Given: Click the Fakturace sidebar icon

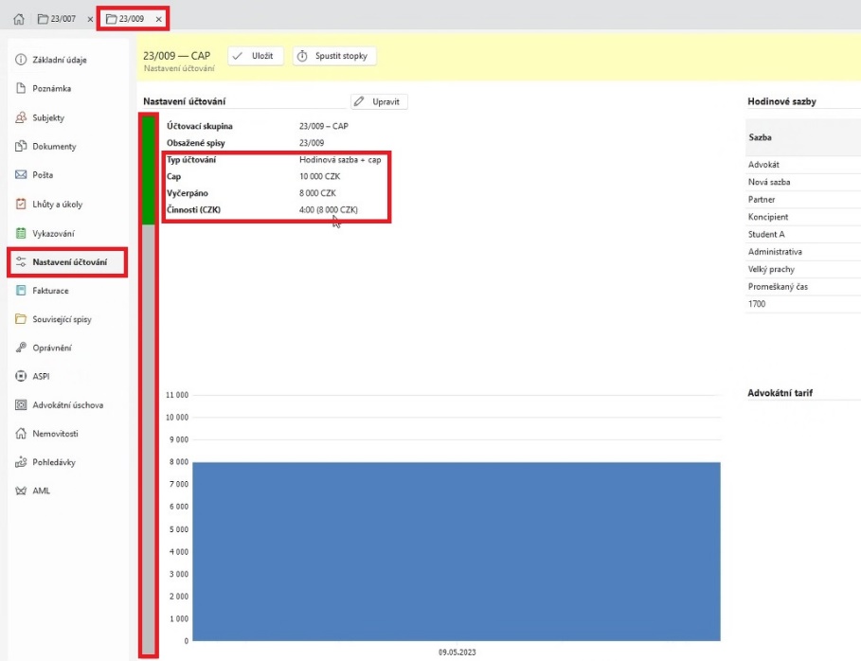Looking at the screenshot, I should pos(20,291).
